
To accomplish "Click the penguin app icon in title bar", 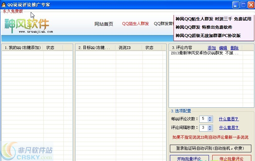I will click(4, 5).
